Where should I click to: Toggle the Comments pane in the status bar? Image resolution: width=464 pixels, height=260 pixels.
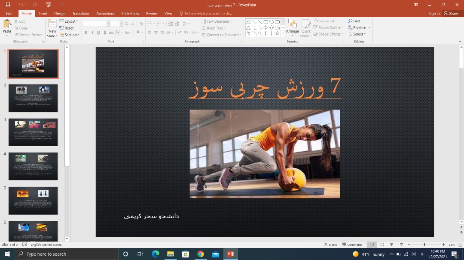352,245
